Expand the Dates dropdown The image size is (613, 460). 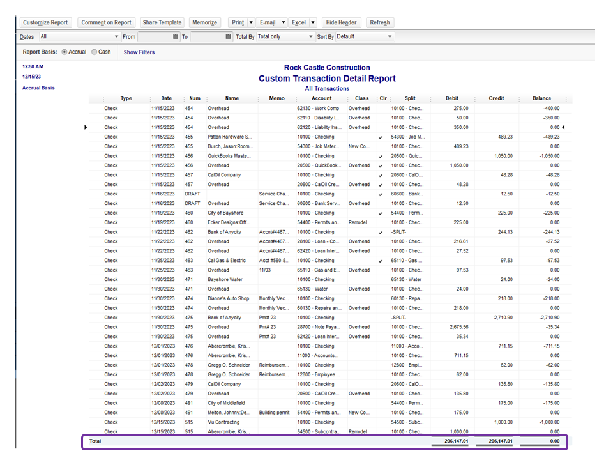click(116, 37)
